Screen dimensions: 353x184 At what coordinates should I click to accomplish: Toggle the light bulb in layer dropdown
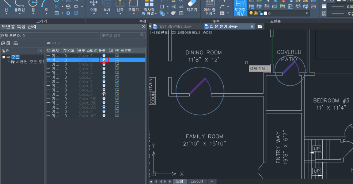pos(251,13)
